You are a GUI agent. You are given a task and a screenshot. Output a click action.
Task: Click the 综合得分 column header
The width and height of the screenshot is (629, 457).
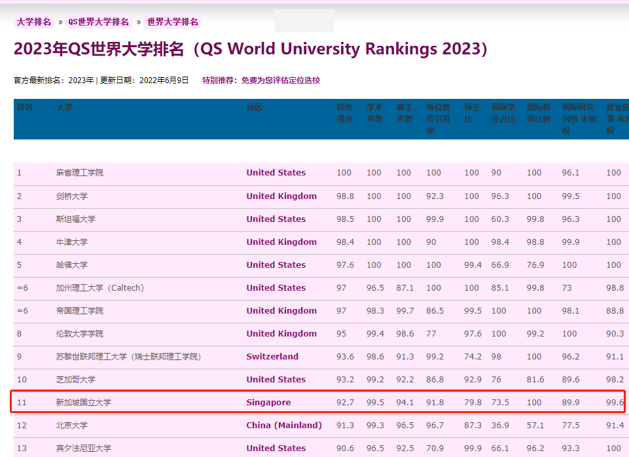tap(344, 113)
